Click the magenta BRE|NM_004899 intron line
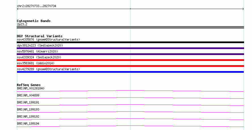This screenshot has width=252, height=130. click(x=130, y=98)
